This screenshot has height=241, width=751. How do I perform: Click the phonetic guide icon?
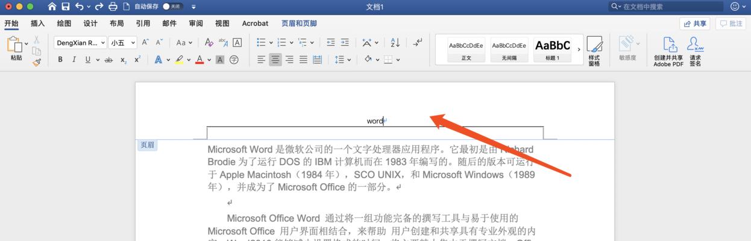223,43
